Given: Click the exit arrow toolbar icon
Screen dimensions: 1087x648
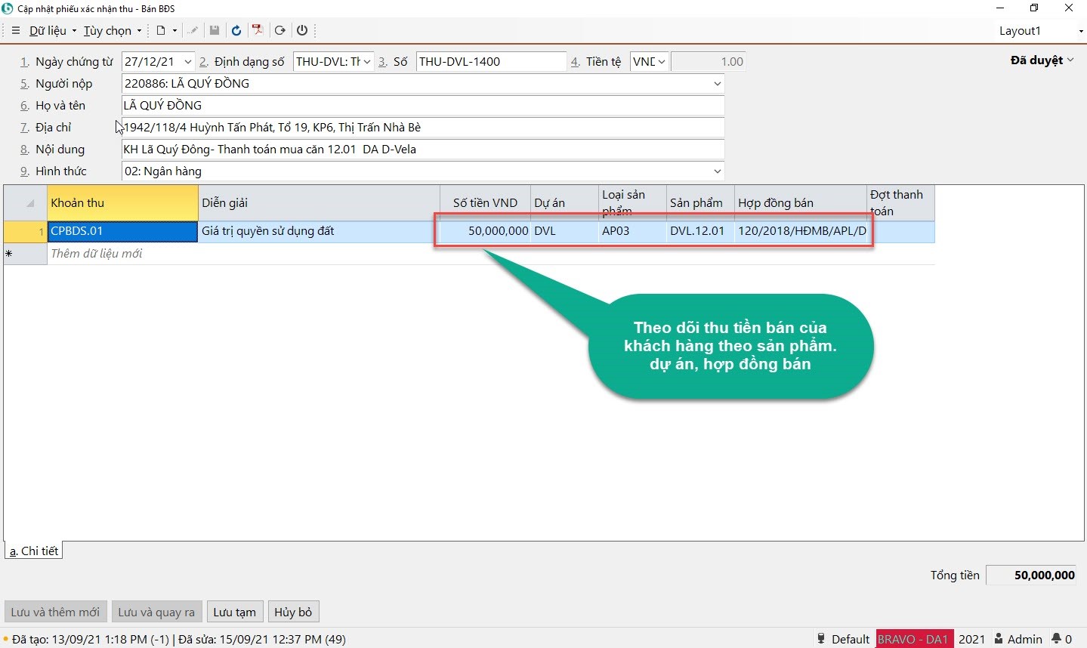Looking at the screenshot, I should coord(280,30).
